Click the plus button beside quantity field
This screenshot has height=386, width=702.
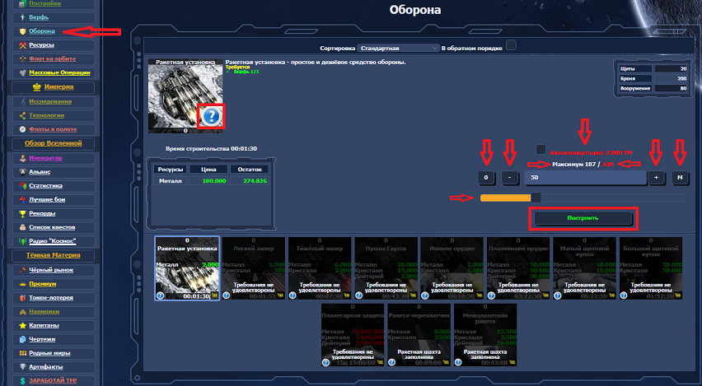click(x=657, y=178)
